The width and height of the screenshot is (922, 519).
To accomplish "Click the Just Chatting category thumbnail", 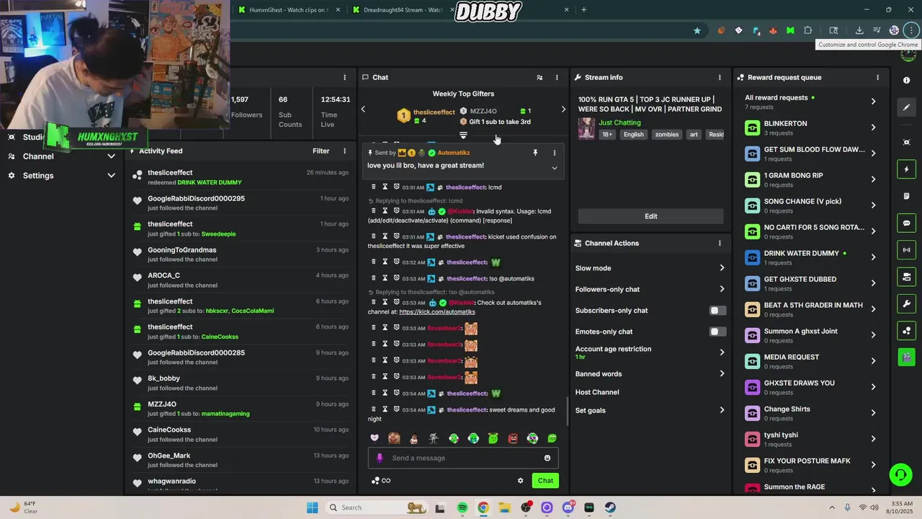I will 586,128.
